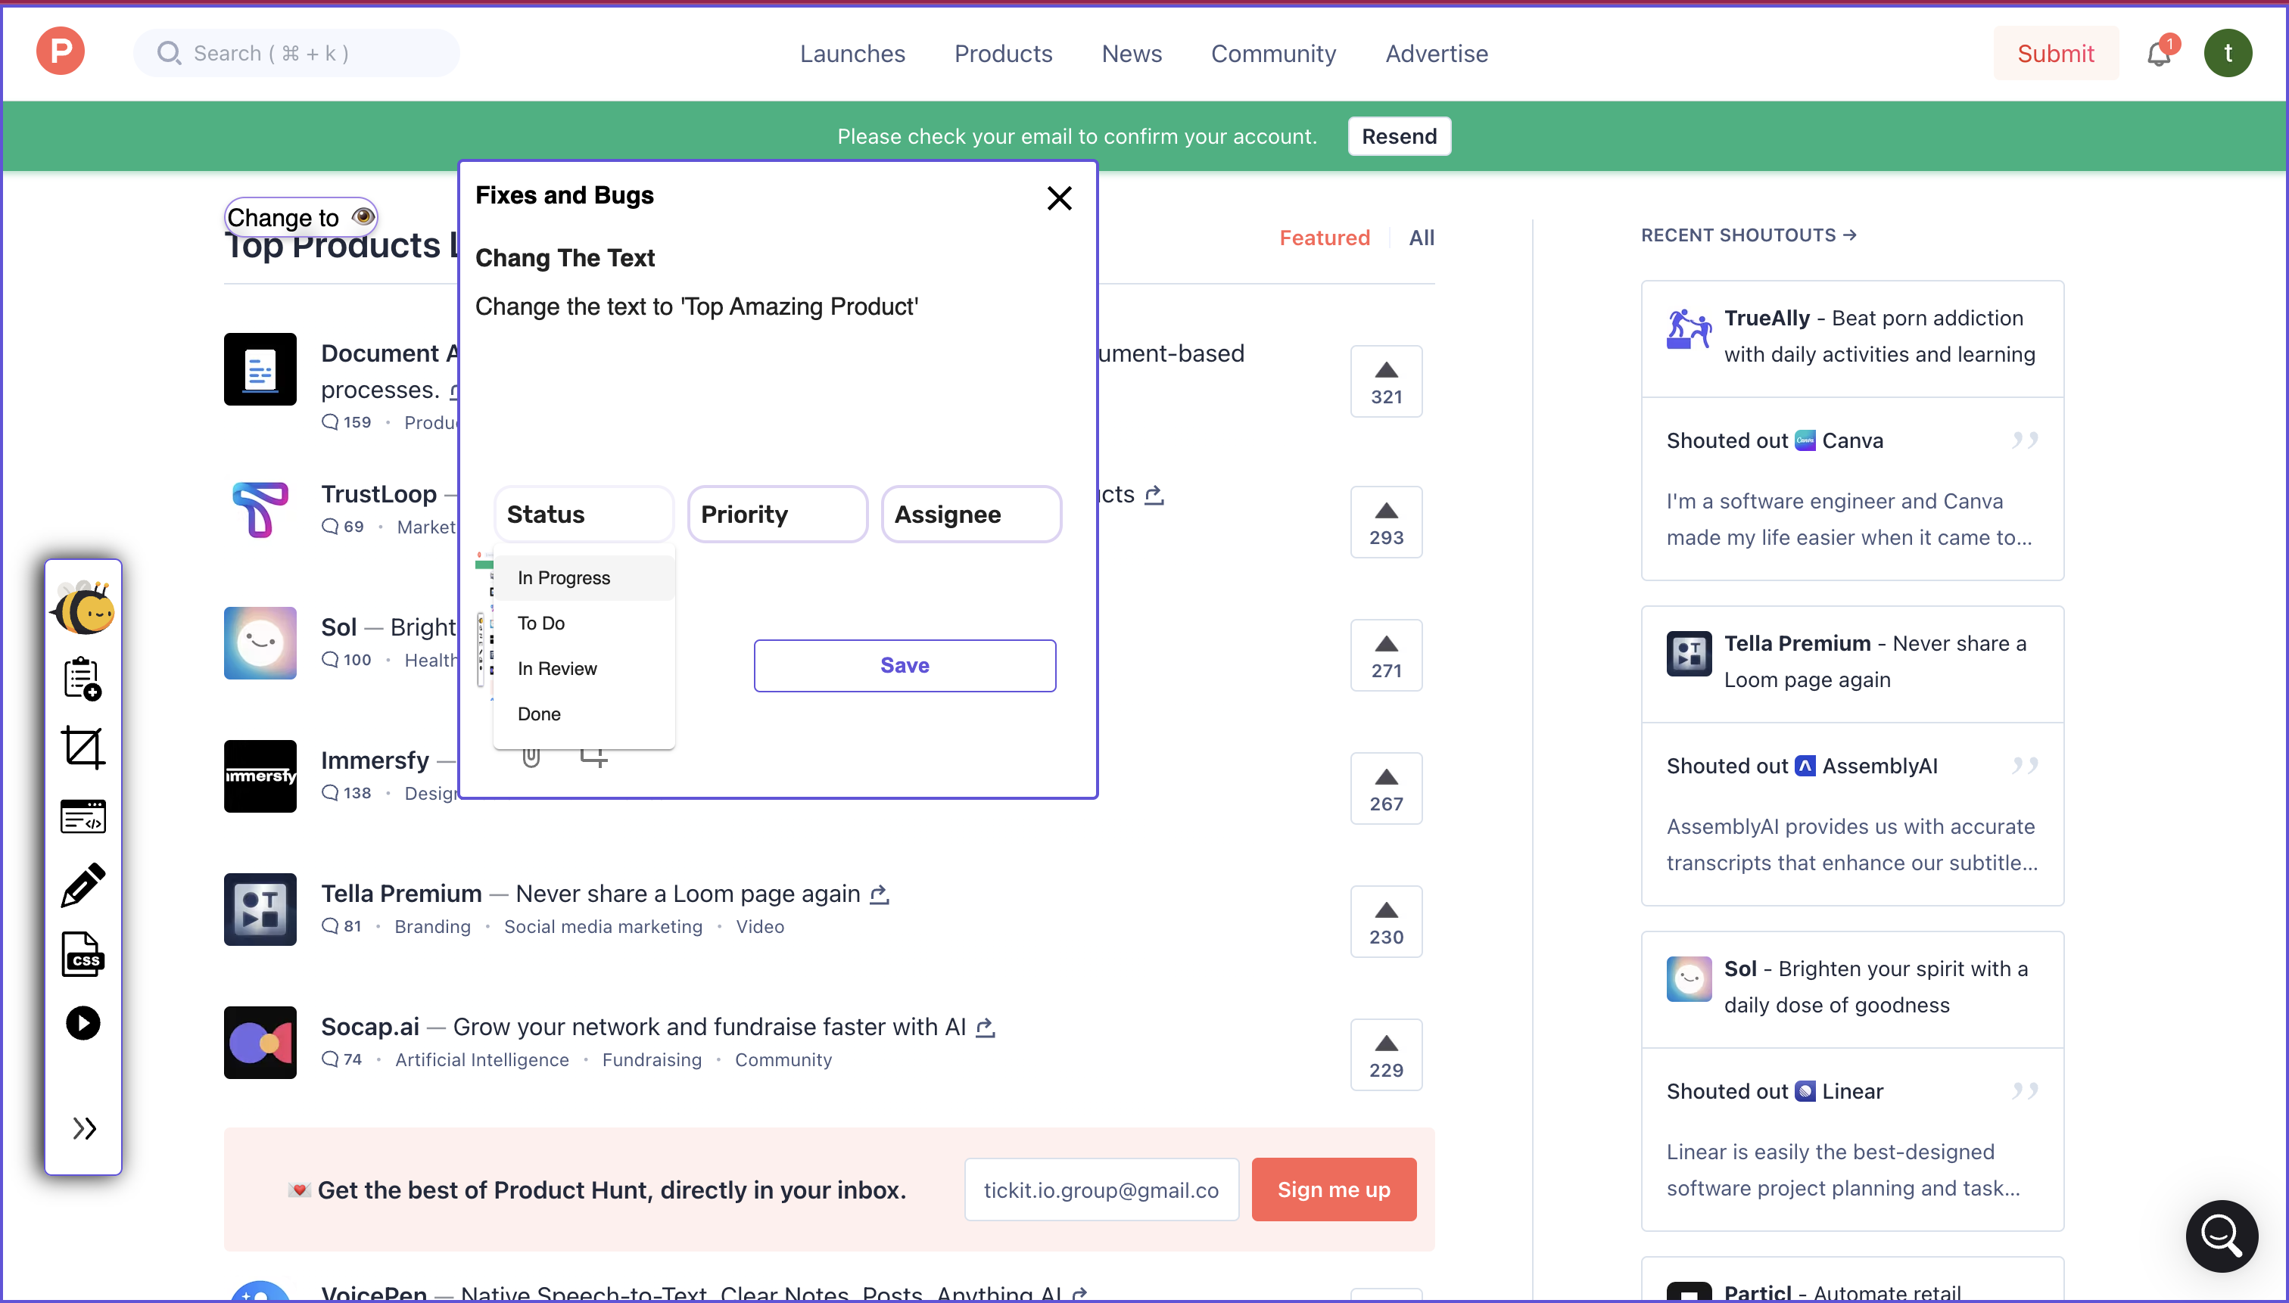2289x1303 pixels.
Task: Upvote TrustLoop with 293 votes
Action: pos(1386,522)
